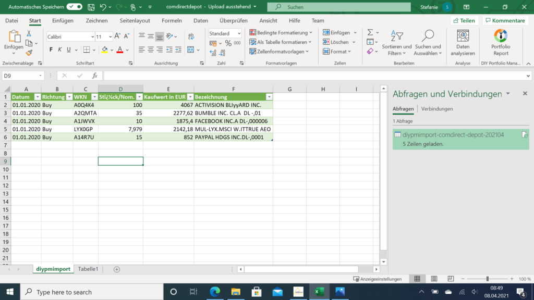Open the Bezeichnung column filter dropdown
The width and height of the screenshot is (534, 300).
269,97
